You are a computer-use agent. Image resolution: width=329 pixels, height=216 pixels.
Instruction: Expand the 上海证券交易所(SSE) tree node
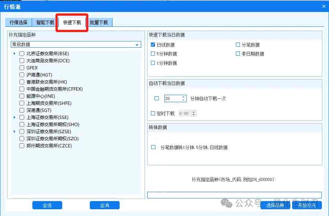click(14, 117)
